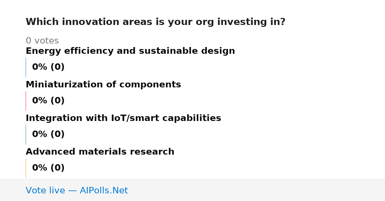Click the gray footer banner area

(193, 190)
